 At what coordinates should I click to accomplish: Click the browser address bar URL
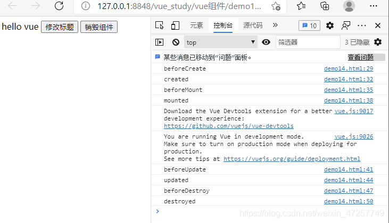[179, 6]
